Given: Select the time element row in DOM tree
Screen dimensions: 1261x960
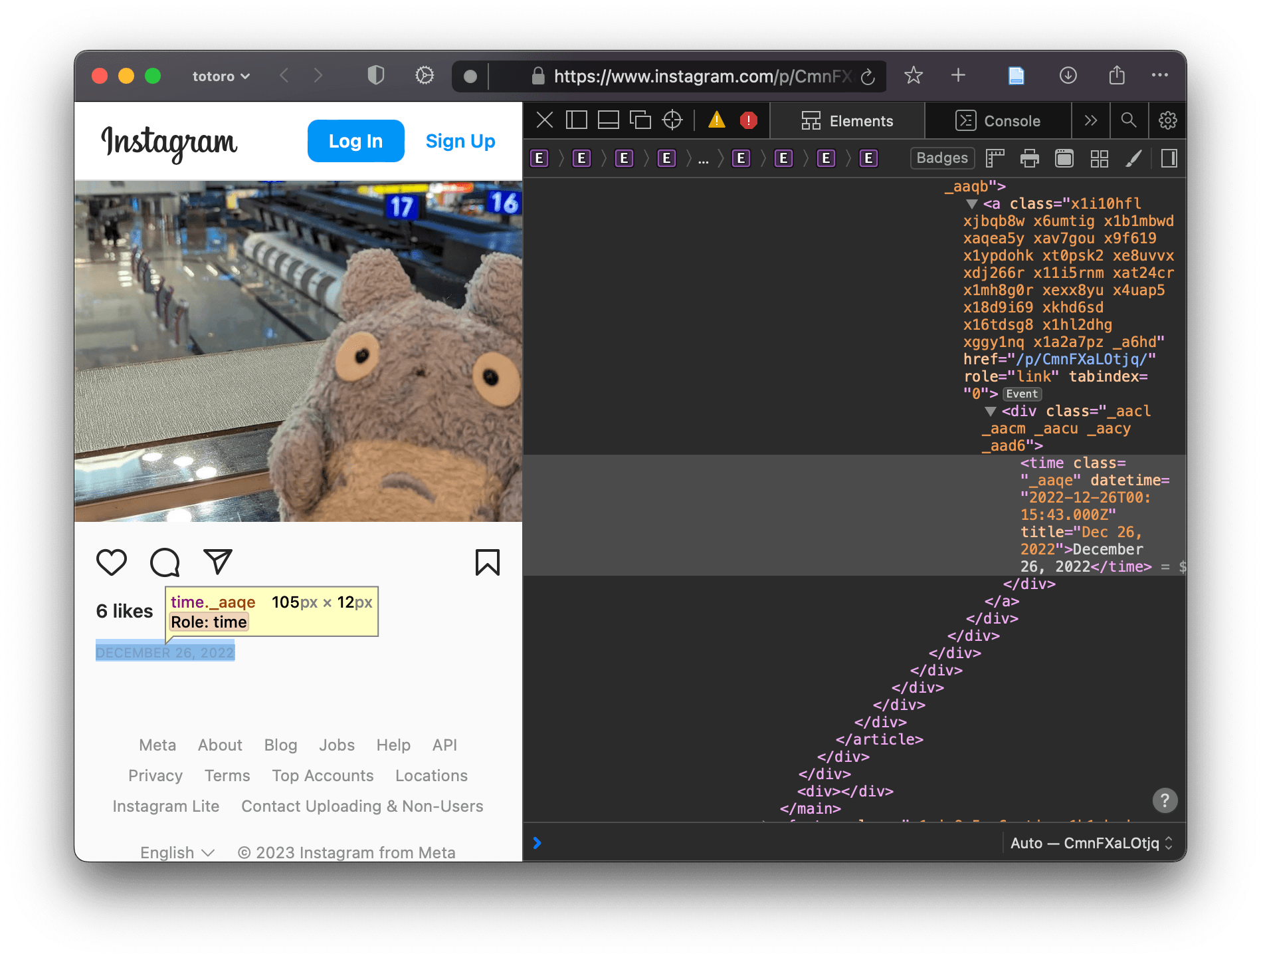Looking at the screenshot, I should 854,515.
